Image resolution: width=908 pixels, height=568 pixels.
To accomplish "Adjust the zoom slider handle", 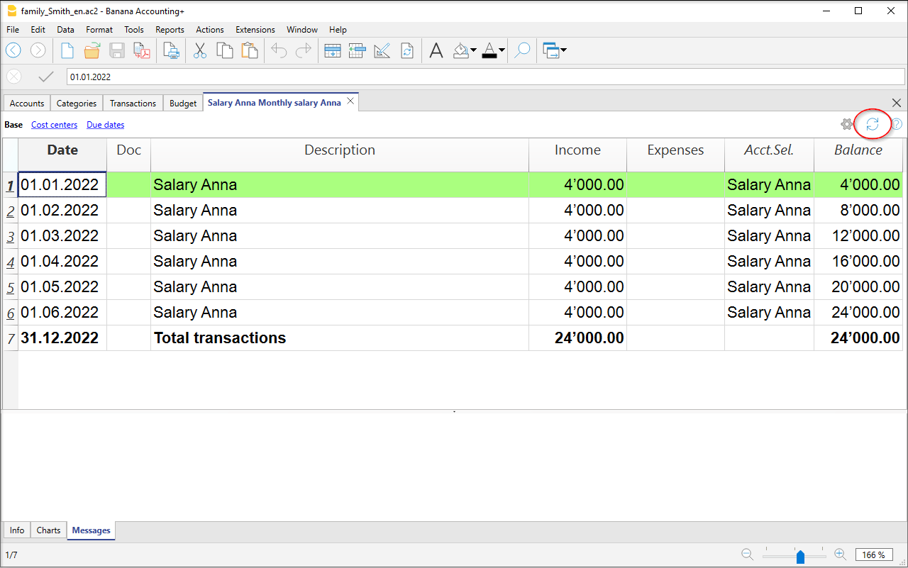I will pyautogui.click(x=800, y=557).
